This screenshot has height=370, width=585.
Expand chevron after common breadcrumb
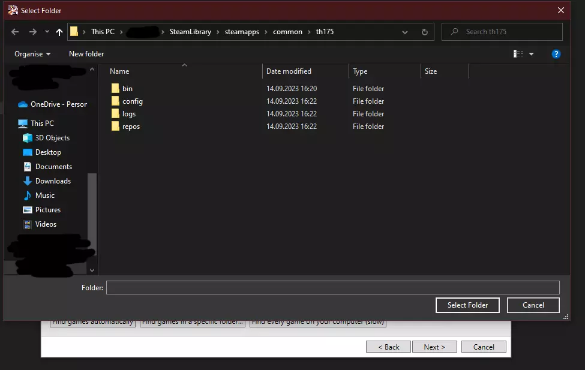[x=309, y=32]
